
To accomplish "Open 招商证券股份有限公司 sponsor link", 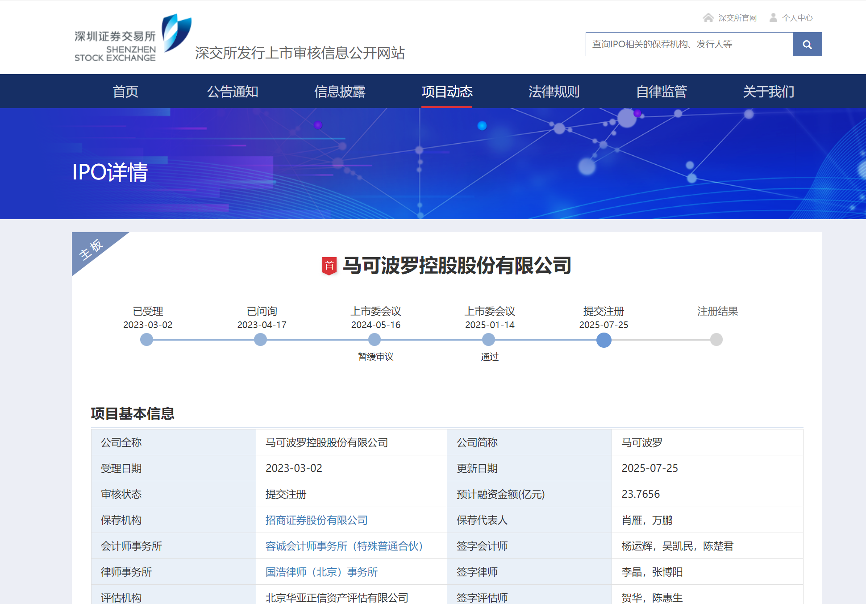I will tap(316, 520).
